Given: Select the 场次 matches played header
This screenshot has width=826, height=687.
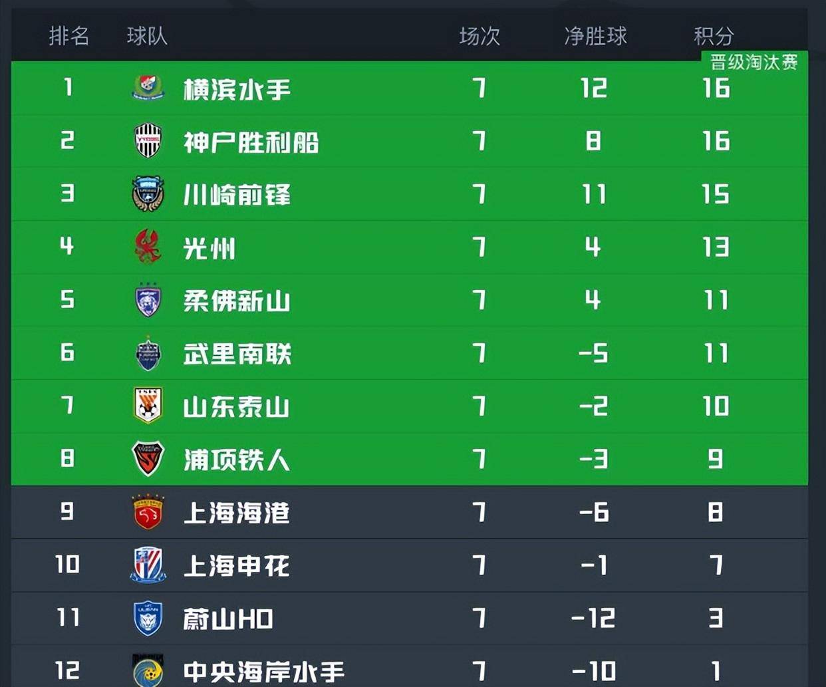Looking at the screenshot, I should coord(480,36).
